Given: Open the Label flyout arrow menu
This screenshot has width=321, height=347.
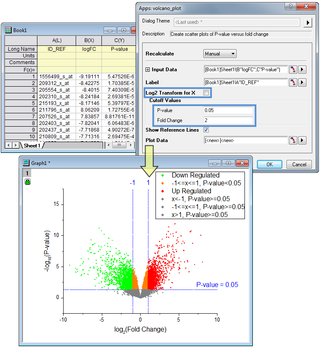Looking at the screenshot, I should click(x=302, y=82).
